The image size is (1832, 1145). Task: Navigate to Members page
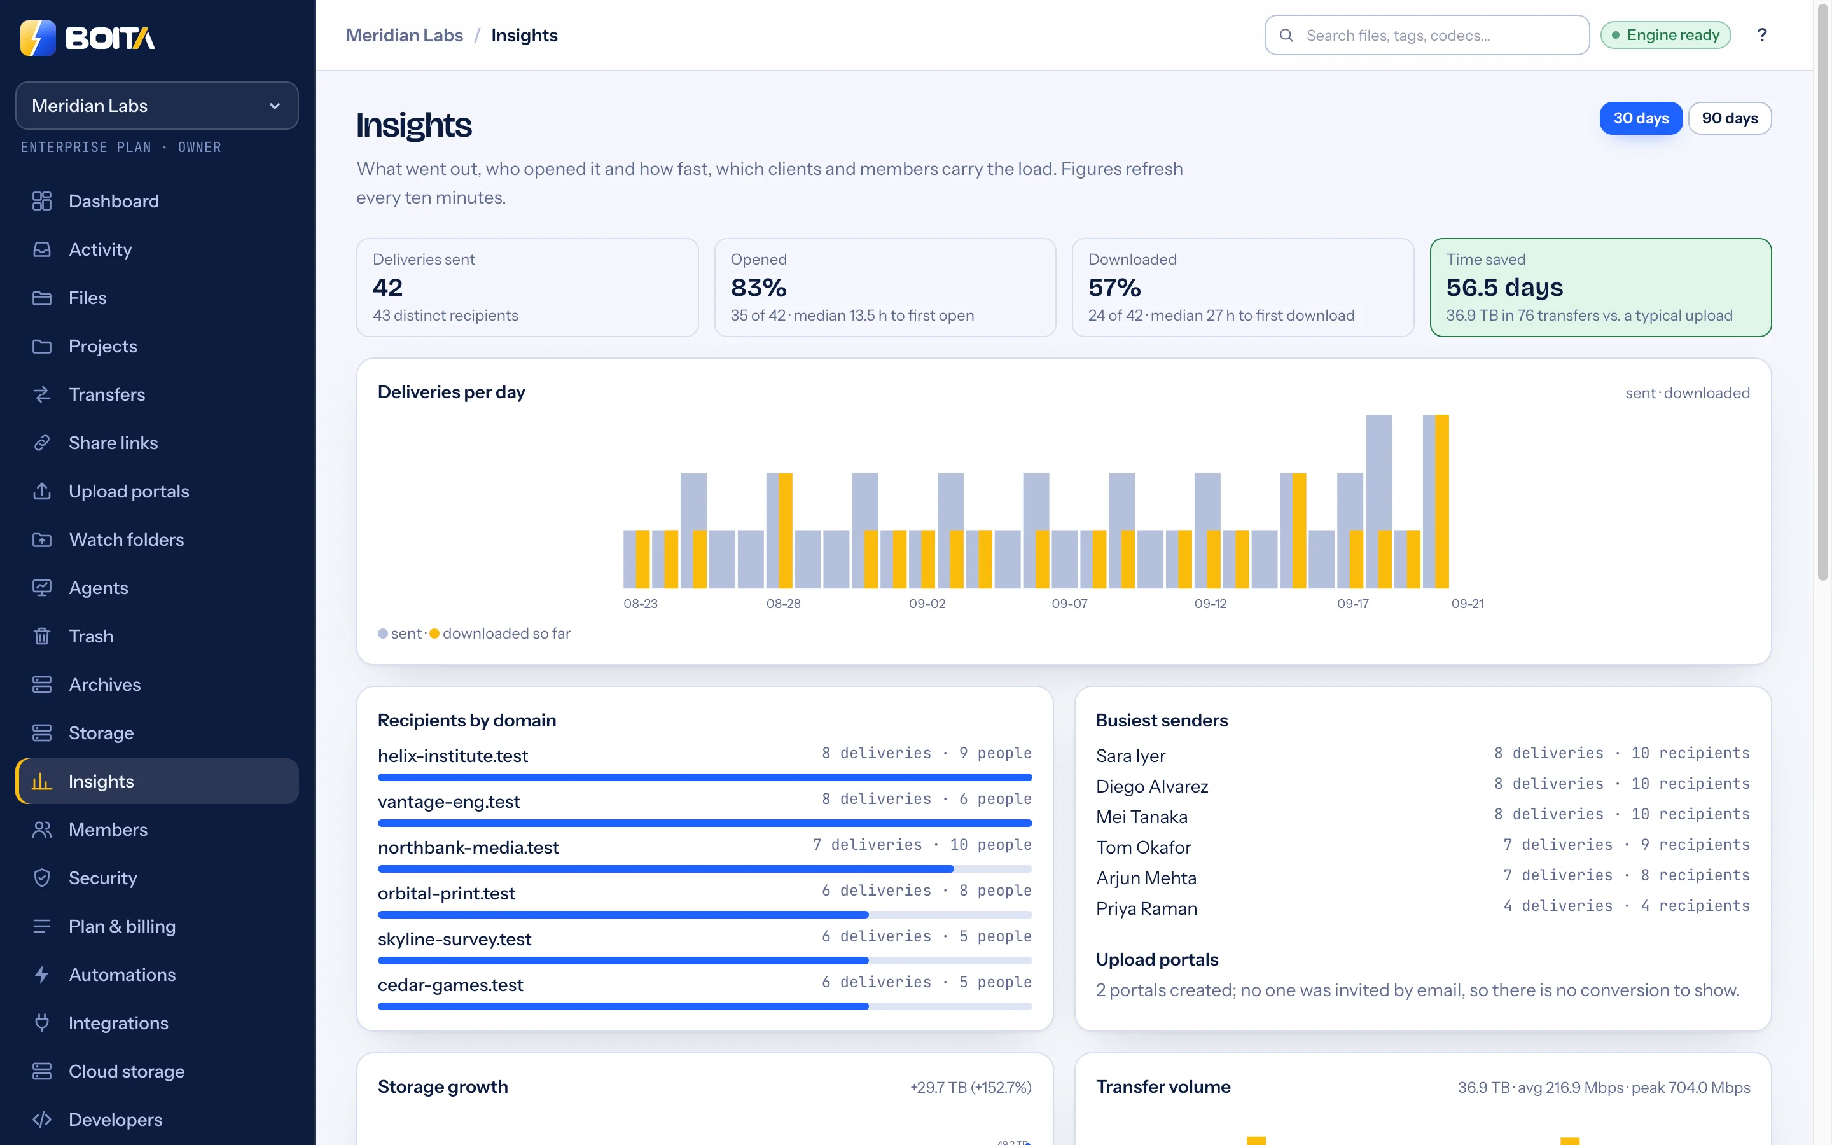click(156, 830)
